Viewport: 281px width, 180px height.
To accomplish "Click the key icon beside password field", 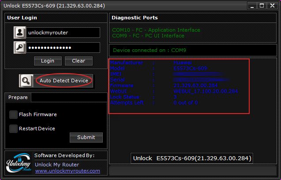I will (20, 48).
